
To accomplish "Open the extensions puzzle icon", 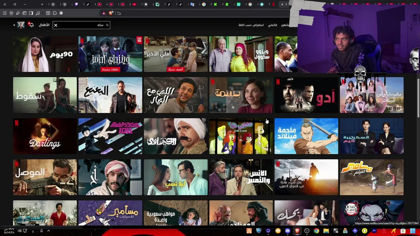I will [54, 13].
